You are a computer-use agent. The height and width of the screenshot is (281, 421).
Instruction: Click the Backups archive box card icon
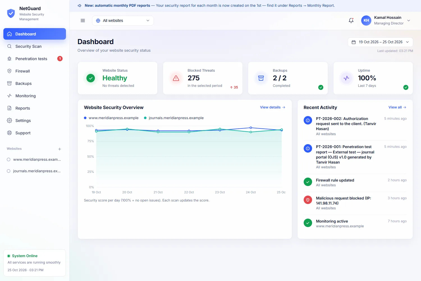(x=261, y=78)
